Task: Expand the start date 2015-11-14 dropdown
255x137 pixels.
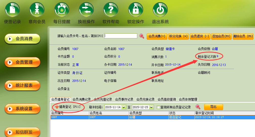Action: [x=124, y=107]
